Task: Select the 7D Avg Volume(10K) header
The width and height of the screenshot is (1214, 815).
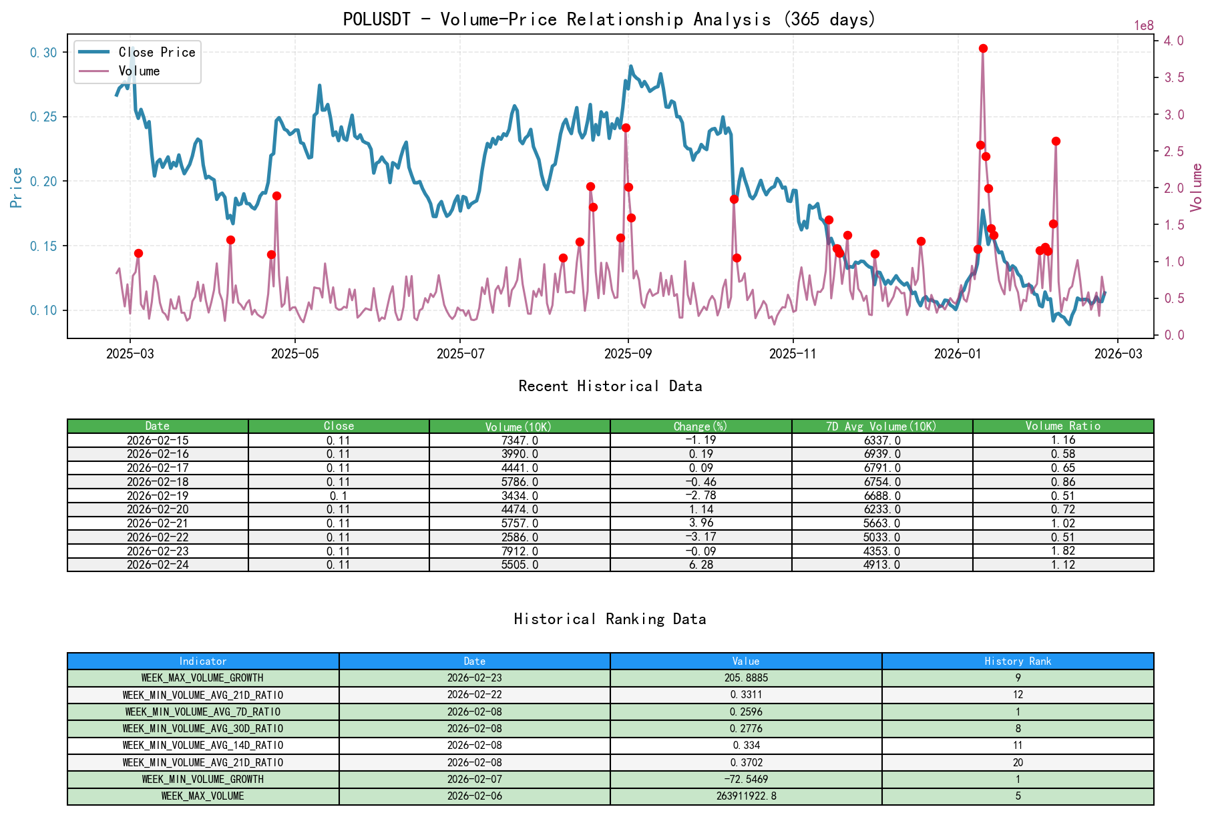Action: (881, 425)
